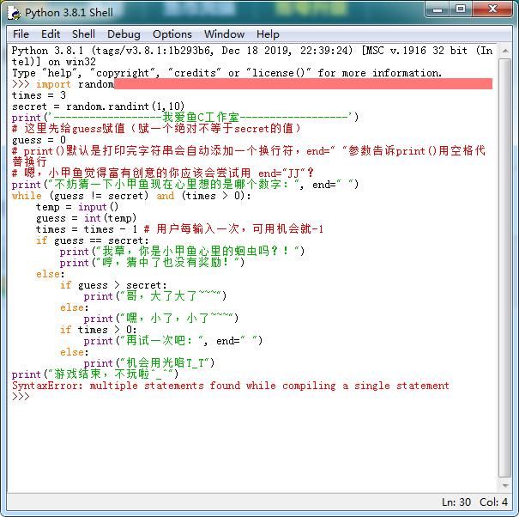Click the Col: 4 status indicator

(x=493, y=502)
